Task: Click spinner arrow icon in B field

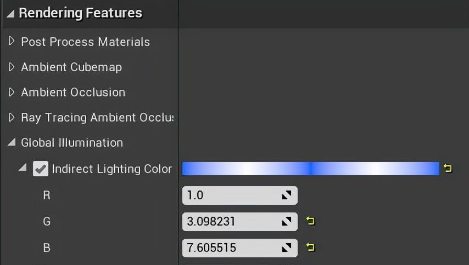Action: (x=287, y=248)
